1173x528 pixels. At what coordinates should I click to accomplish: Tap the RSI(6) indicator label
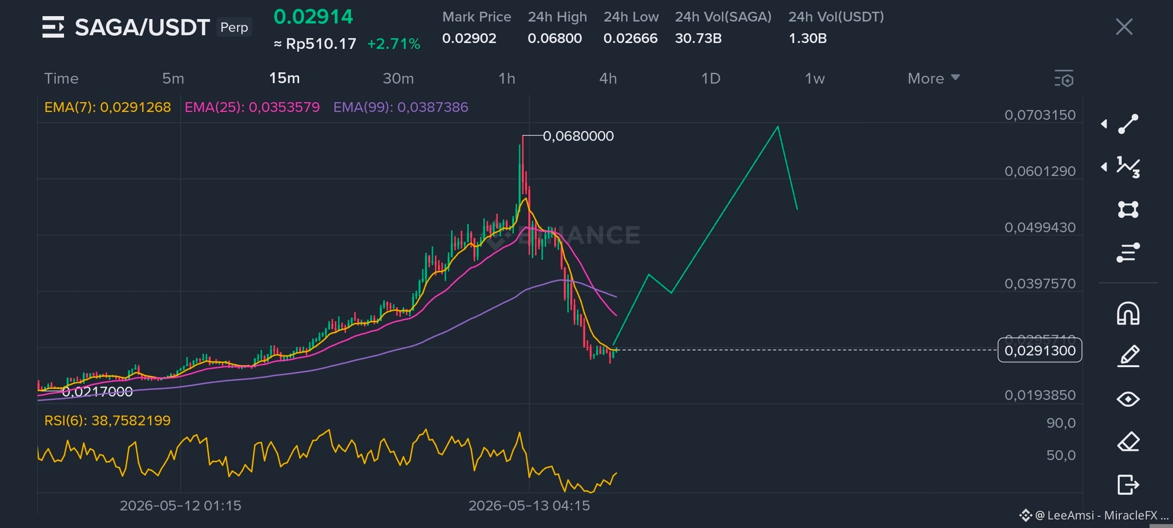(x=108, y=420)
